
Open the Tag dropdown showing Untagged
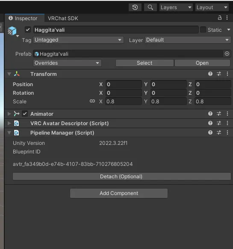pos(78,40)
